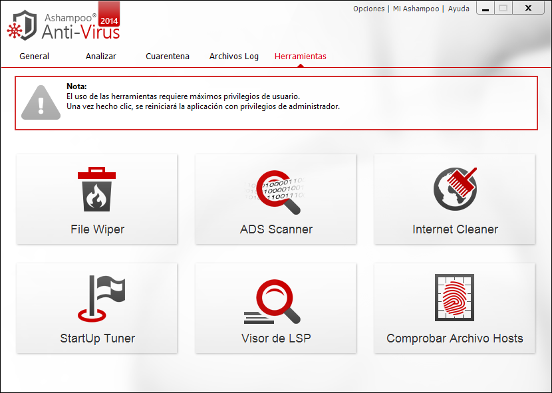Open Visor de LSP magnifier icon
Image resolution: width=552 pixels, height=393 pixels.
[x=272, y=301]
